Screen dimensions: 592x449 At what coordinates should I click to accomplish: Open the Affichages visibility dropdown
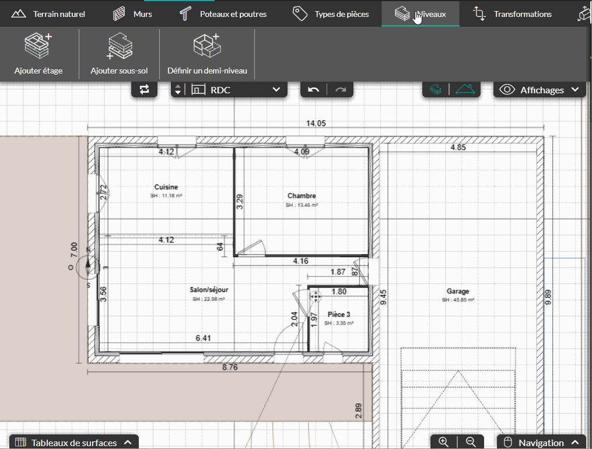[540, 89]
